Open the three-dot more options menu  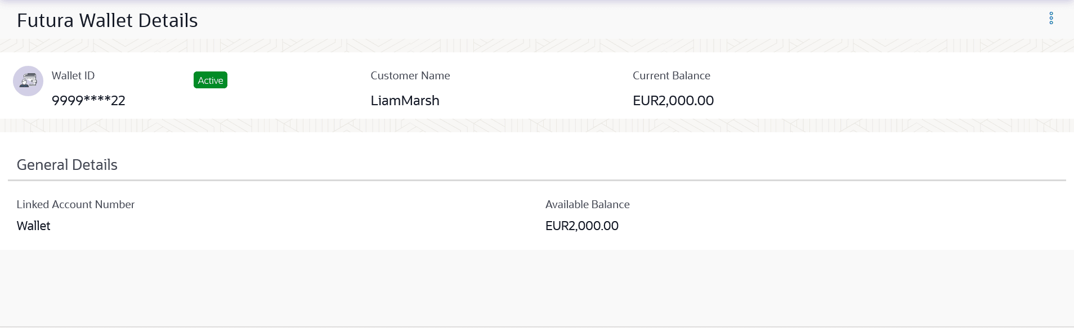(x=1051, y=19)
